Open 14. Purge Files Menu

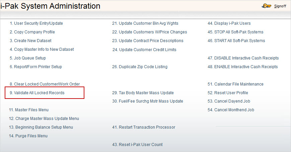pyautogui.click(x=28, y=136)
